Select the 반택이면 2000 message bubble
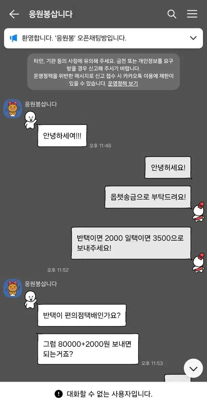This screenshot has height=406, width=207. point(131,243)
